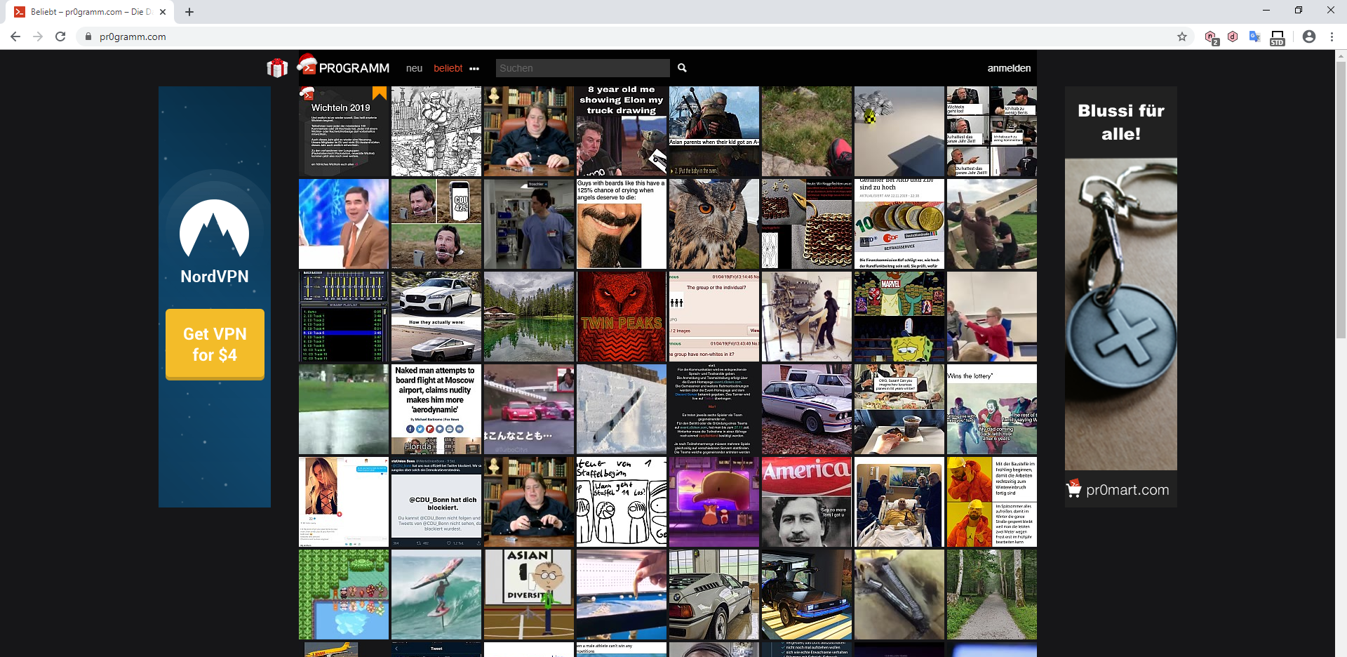Viewport: 1347px width, 657px height.
Task: Click the search magnifier icon
Action: click(x=683, y=67)
